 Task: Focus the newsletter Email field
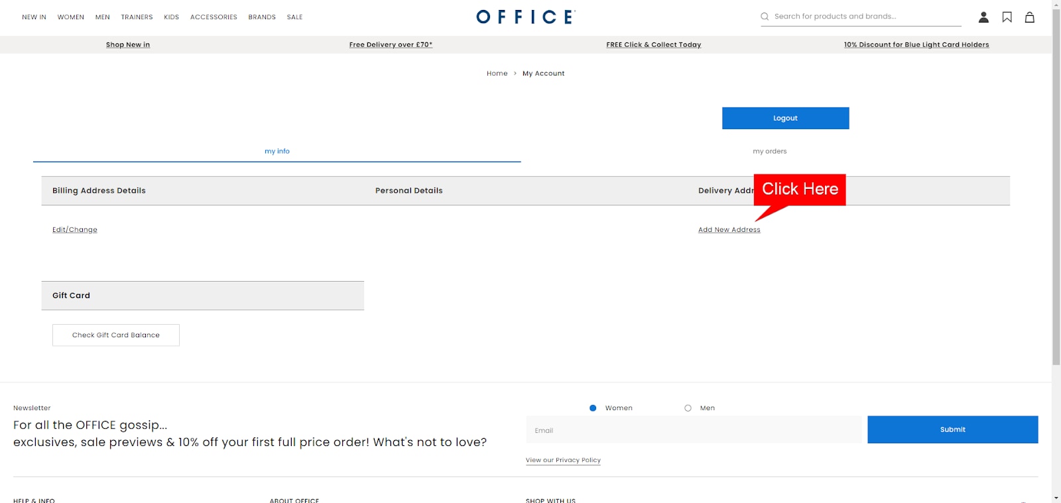(x=694, y=430)
